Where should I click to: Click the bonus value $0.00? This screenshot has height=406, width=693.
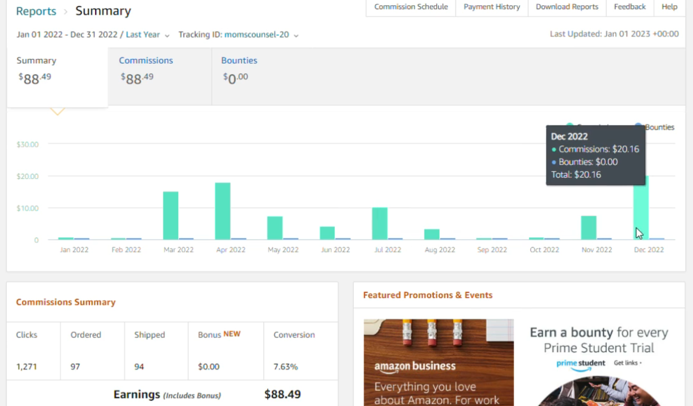point(209,366)
